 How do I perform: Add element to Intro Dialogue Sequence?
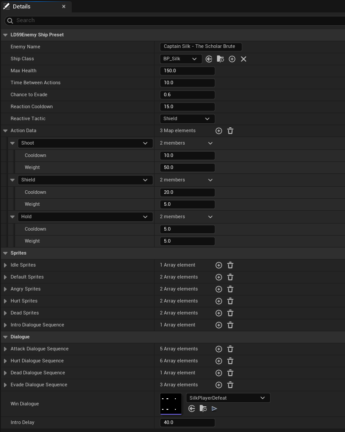click(x=219, y=325)
